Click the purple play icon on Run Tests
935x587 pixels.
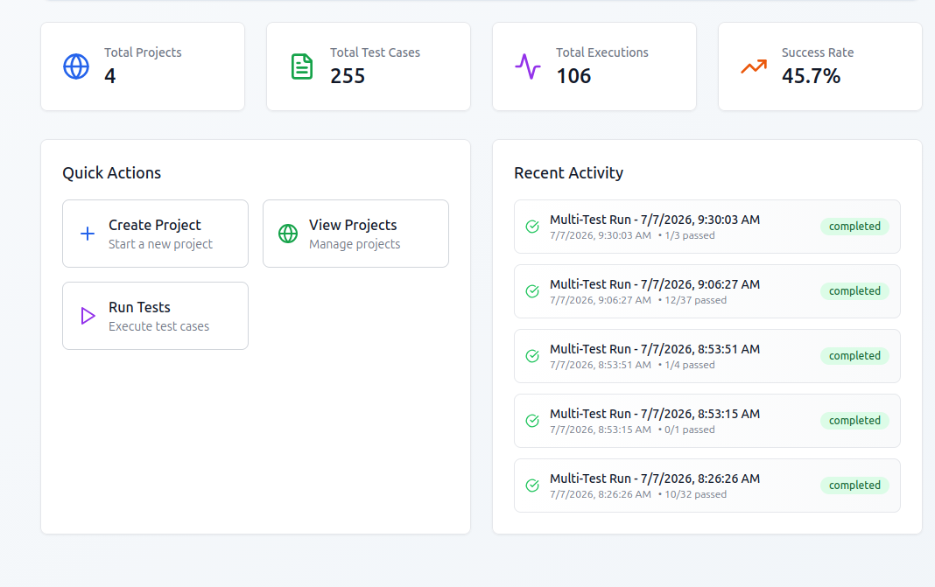tap(88, 316)
